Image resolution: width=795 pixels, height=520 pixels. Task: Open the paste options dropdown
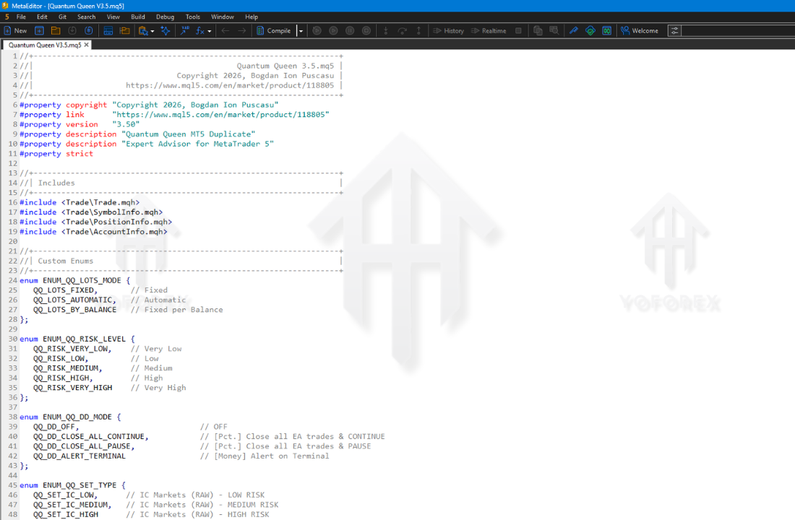tap(151, 30)
